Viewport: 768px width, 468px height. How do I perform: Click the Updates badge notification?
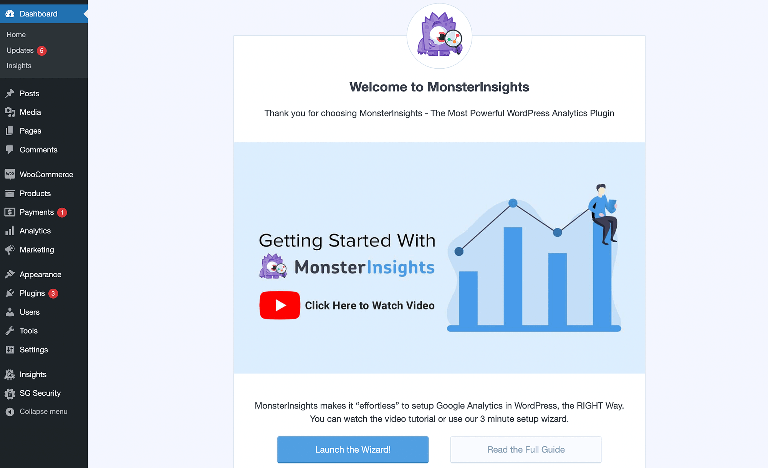click(42, 50)
